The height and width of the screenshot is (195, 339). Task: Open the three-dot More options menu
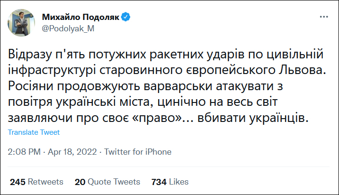coord(324,17)
